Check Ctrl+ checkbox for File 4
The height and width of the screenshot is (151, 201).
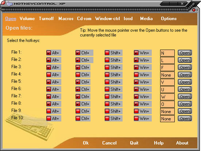point(78,75)
